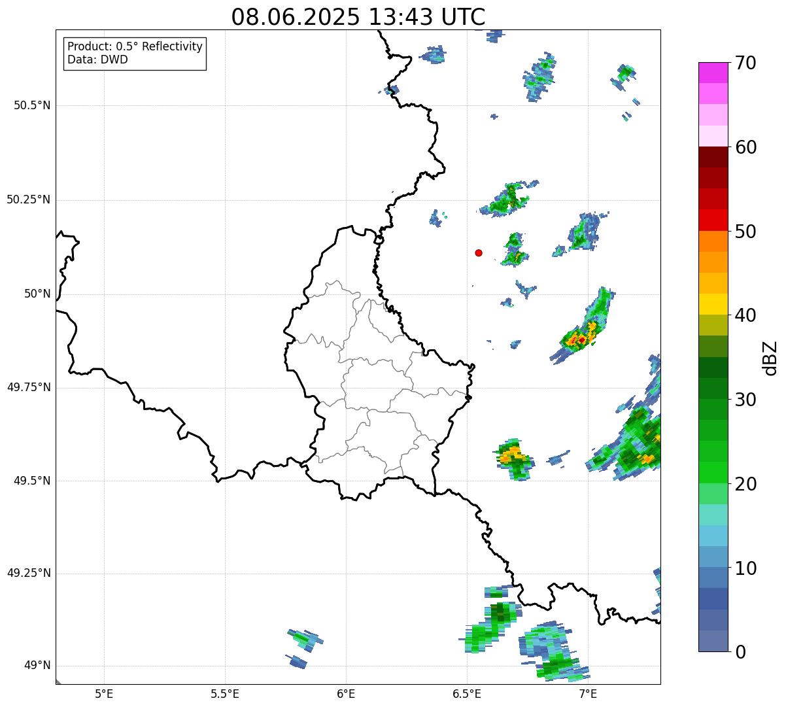Click the 49.25°N latitude label

click(29, 573)
